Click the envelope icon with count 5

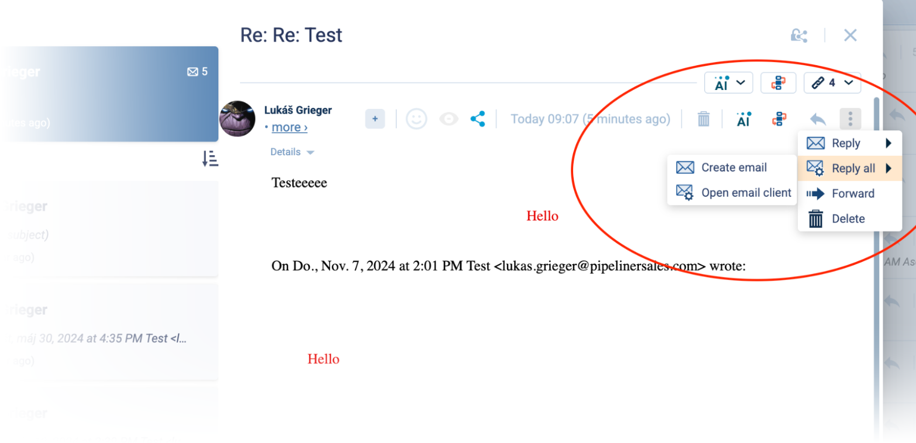coord(192,72)
